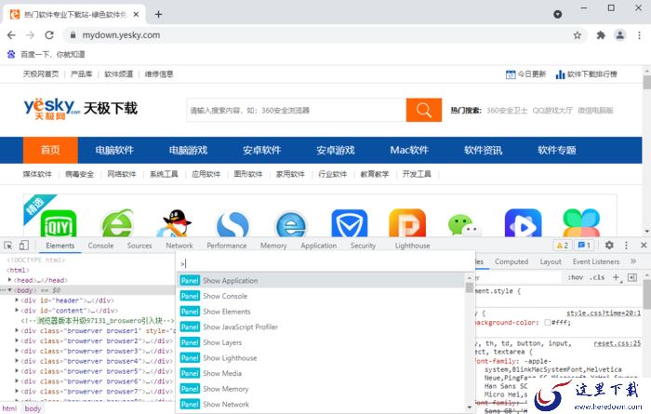Show more style panes chevron
This screenshot has height=414, width=651.
(x=633, y=261)
